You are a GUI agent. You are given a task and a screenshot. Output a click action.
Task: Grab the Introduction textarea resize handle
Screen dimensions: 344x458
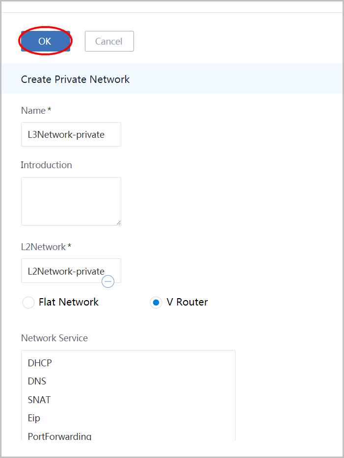coord(118,223)
